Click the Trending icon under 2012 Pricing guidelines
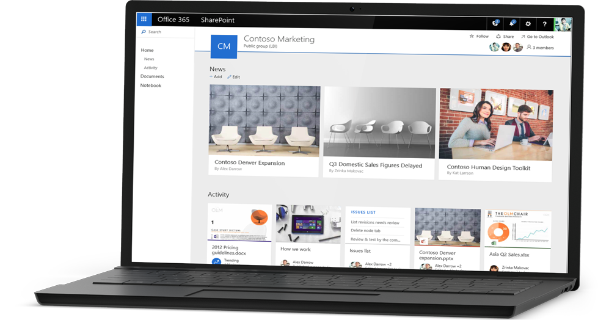The image size is (598, 320). pos(216,261)
